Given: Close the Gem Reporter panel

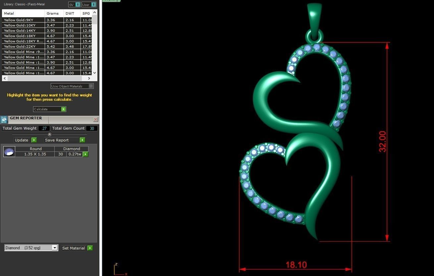Looking at the screenshot, I should pos(96,119).
